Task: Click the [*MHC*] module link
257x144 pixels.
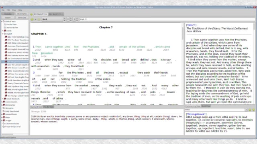Action: [191, 25]
